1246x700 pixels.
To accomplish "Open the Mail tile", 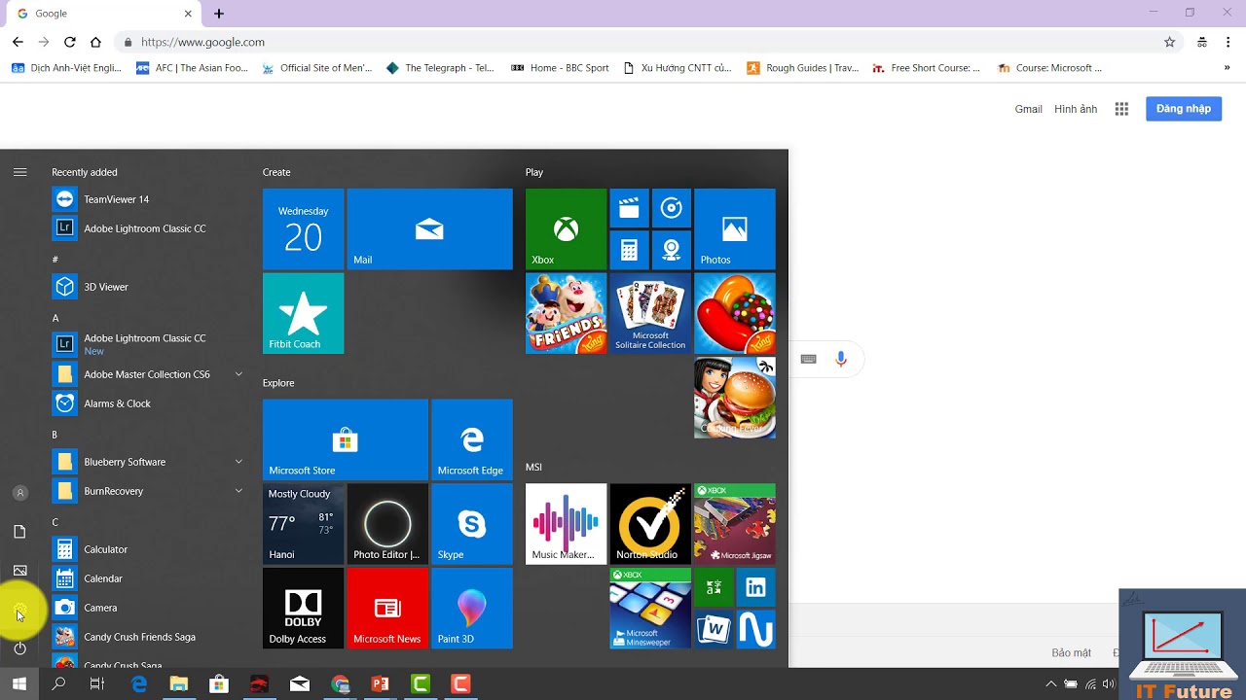I will point(429,228).
